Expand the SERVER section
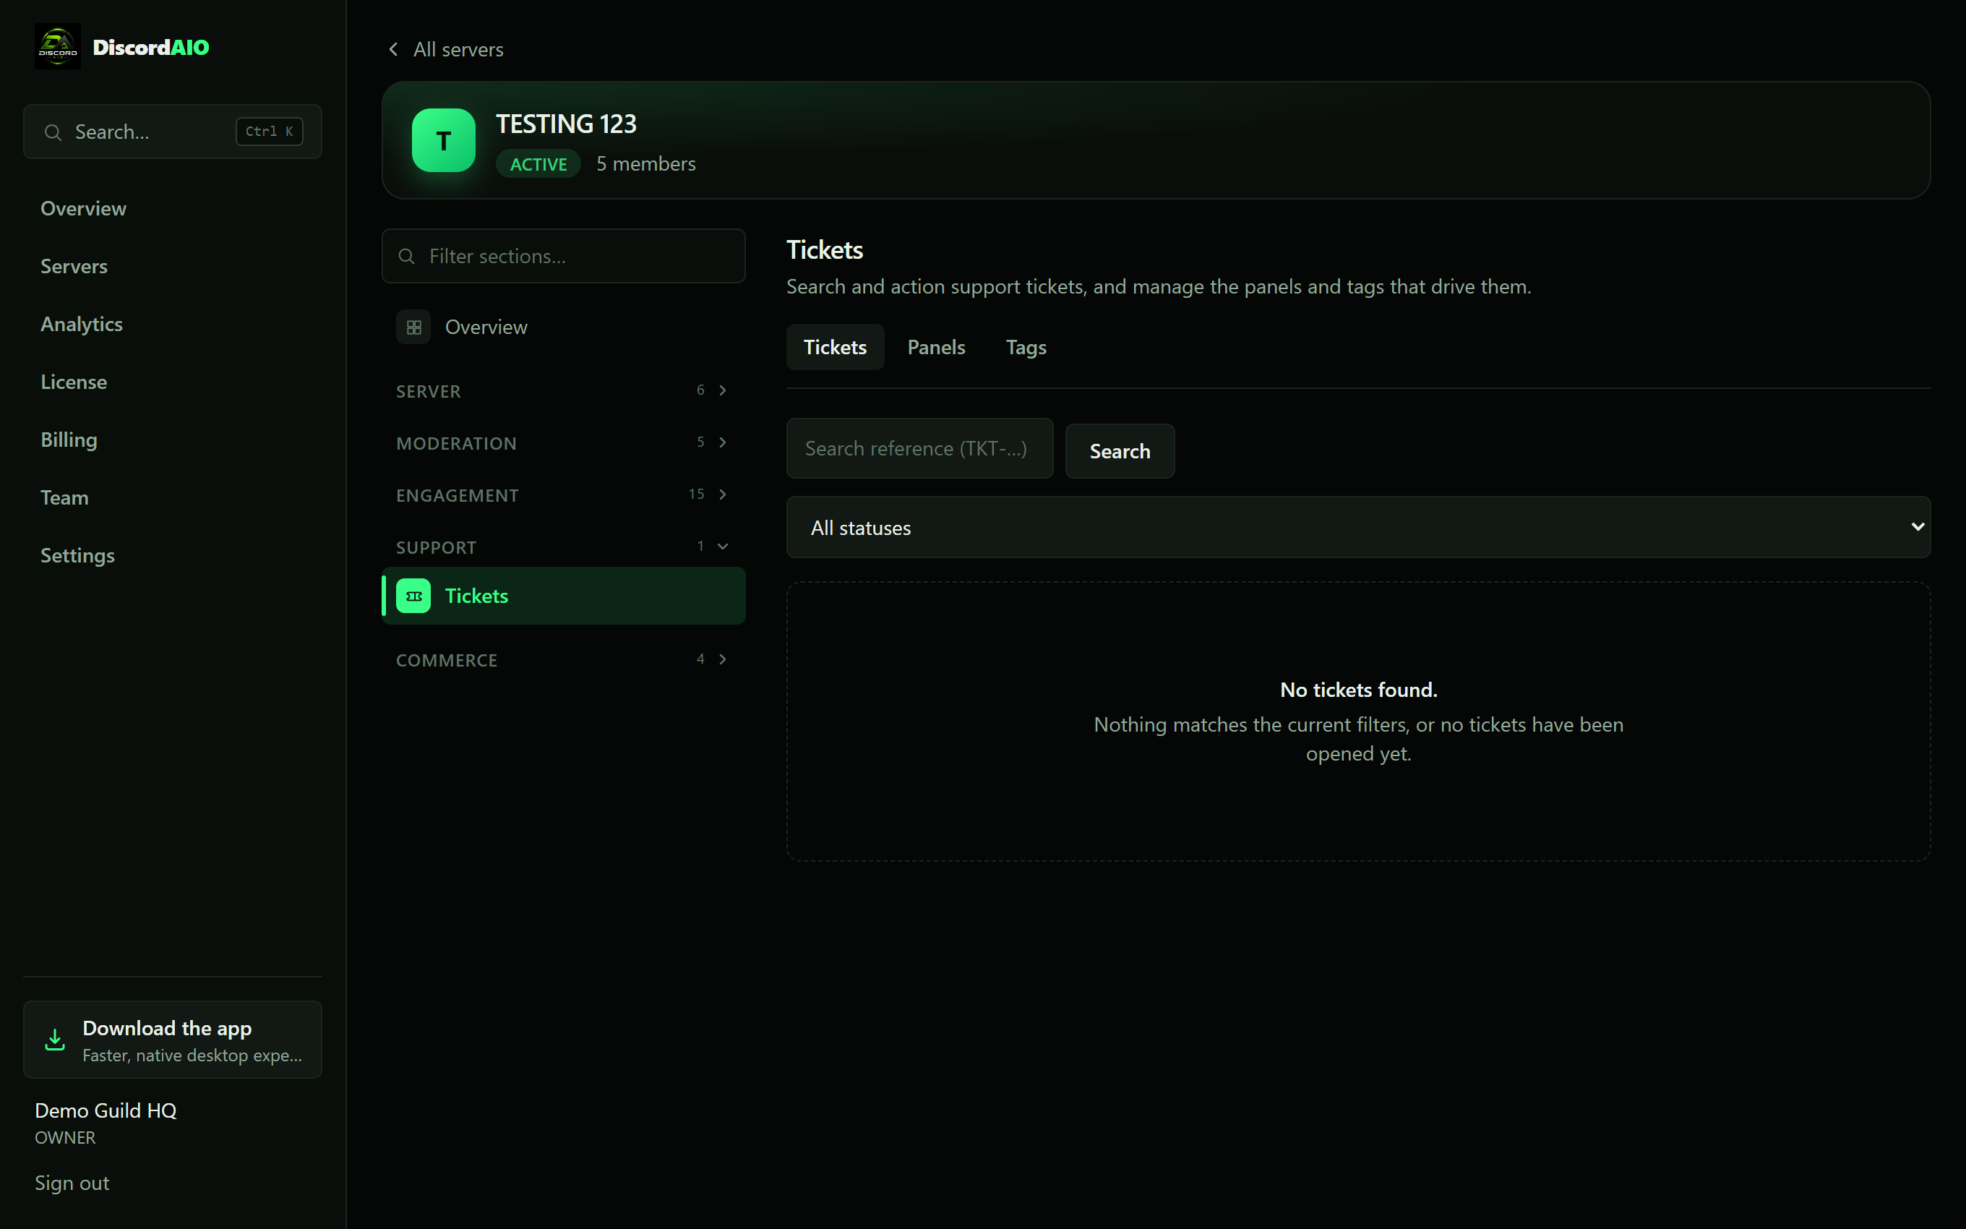This screenshot has width=1966, height=1229. click(563, 391)
